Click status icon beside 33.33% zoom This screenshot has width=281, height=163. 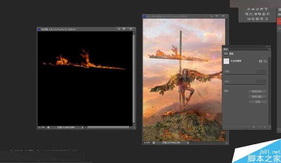tap(48, 127)
